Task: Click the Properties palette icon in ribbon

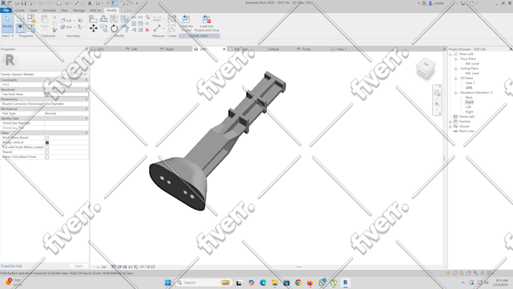Action: [20, 28]
